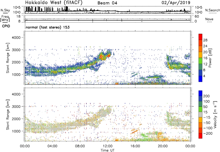Click the 'Nave' legend label
The width and height of the screenshot is (220, 152).
click(209, 19)
